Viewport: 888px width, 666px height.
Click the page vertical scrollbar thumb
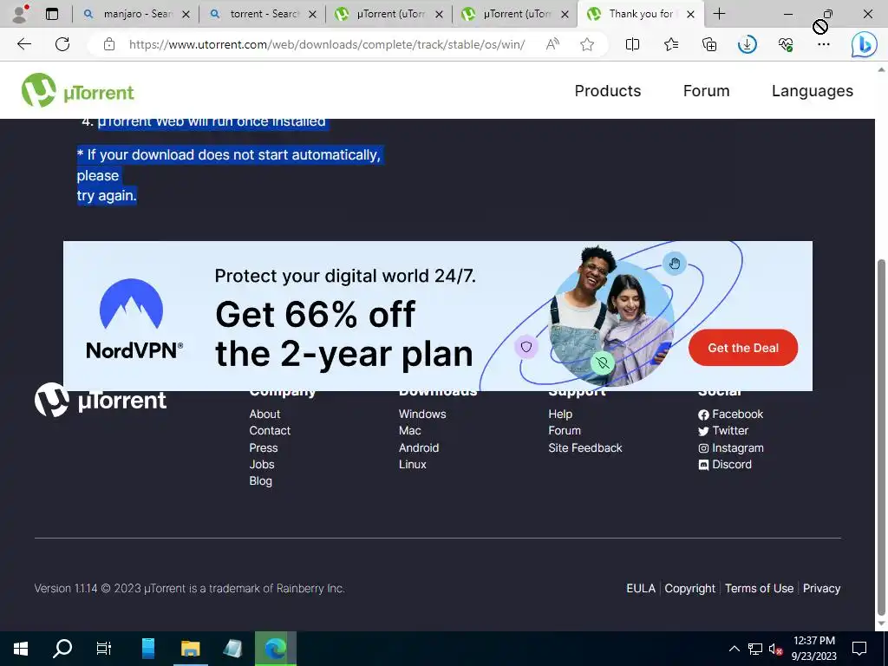click(x=881, y=437)
